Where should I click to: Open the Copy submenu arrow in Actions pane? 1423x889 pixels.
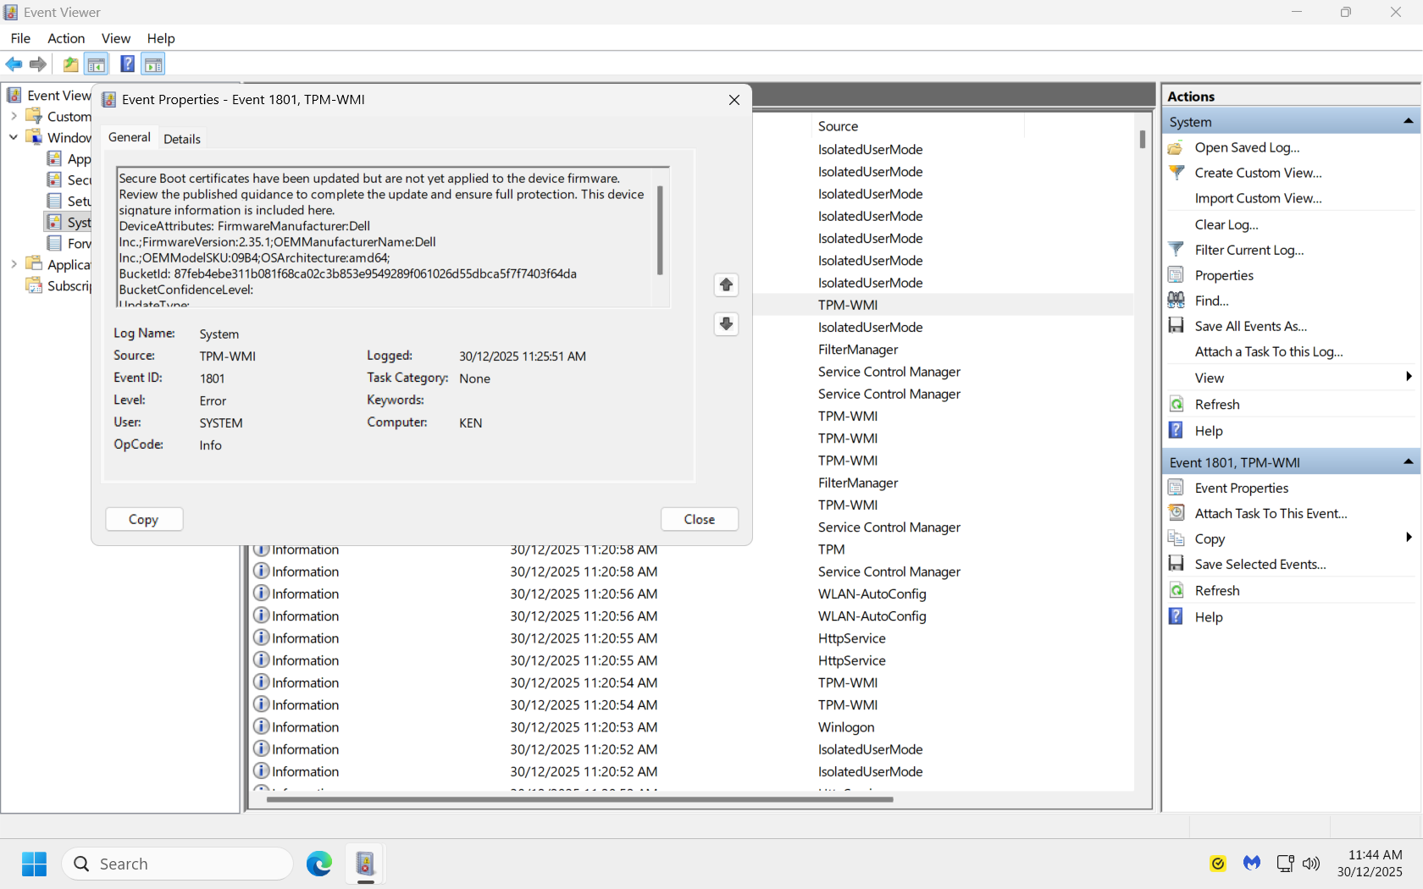tap(1409, 537)
